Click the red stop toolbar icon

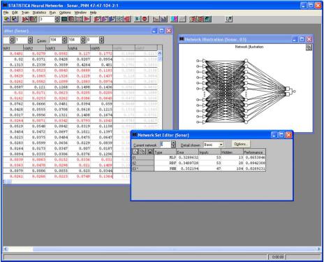pyautogui.click(x=145, y=19)
